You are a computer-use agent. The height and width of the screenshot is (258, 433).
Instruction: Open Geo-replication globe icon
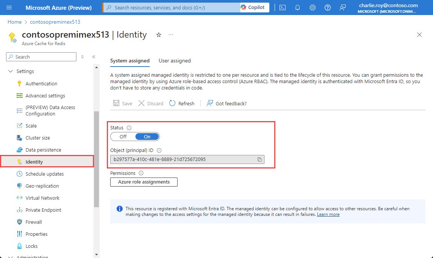pyautogui.click(x=19, y=186)
